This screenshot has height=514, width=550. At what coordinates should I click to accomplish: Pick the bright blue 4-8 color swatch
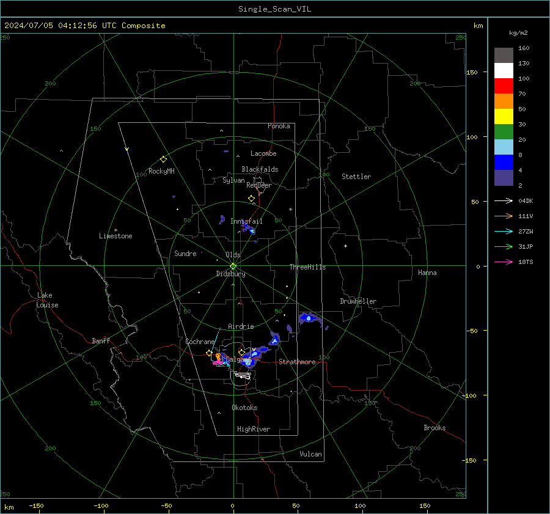click(504, 163)
